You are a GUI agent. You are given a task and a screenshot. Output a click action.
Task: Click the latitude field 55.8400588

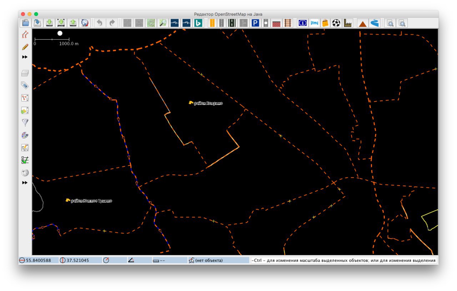coord(38,260)
